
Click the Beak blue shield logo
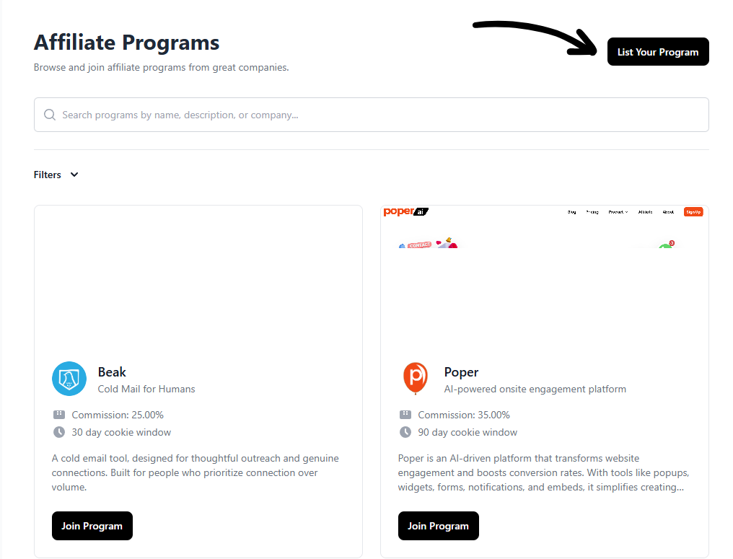69,379
